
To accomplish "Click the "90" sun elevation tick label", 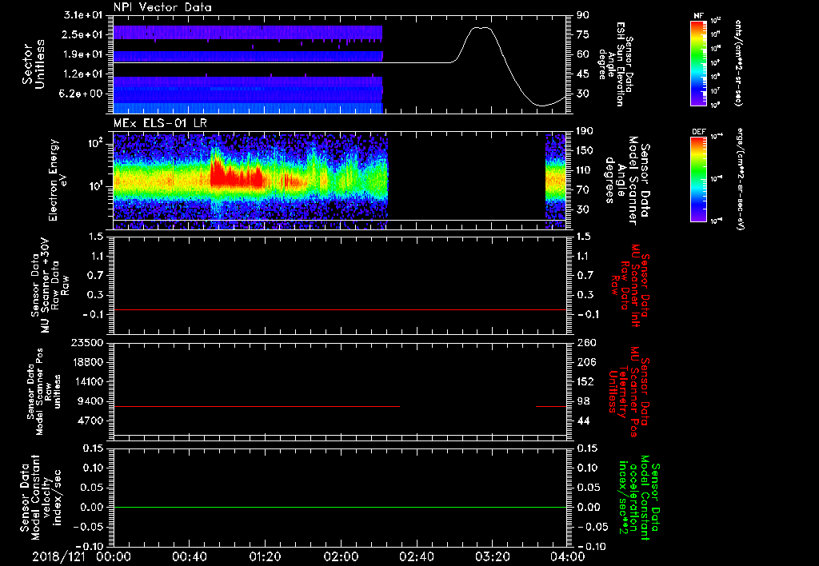I will tap(583, 15).
